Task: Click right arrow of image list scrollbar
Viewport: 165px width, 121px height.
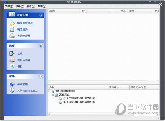Action: tap(157, 82)
